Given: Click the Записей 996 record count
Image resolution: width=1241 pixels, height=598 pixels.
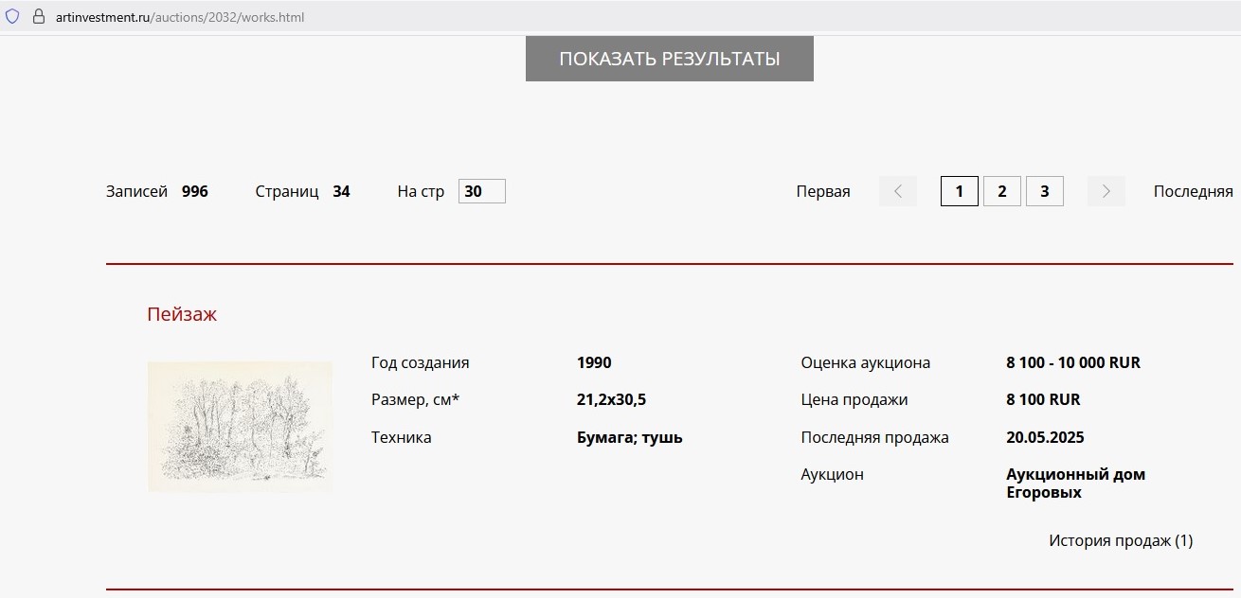Looking at the screenshot, I should point(157,191).
